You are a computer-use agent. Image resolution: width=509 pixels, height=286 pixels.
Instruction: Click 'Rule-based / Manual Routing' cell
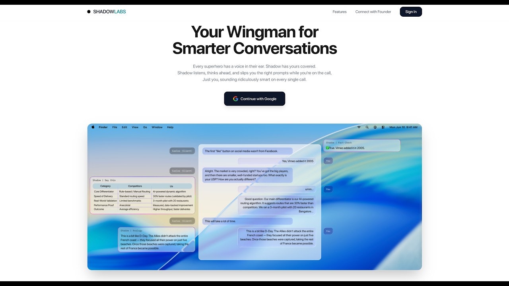pos(135,191)
